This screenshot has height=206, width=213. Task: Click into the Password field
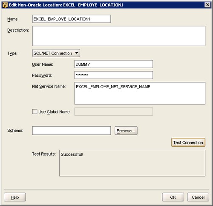tap(114, 75)
